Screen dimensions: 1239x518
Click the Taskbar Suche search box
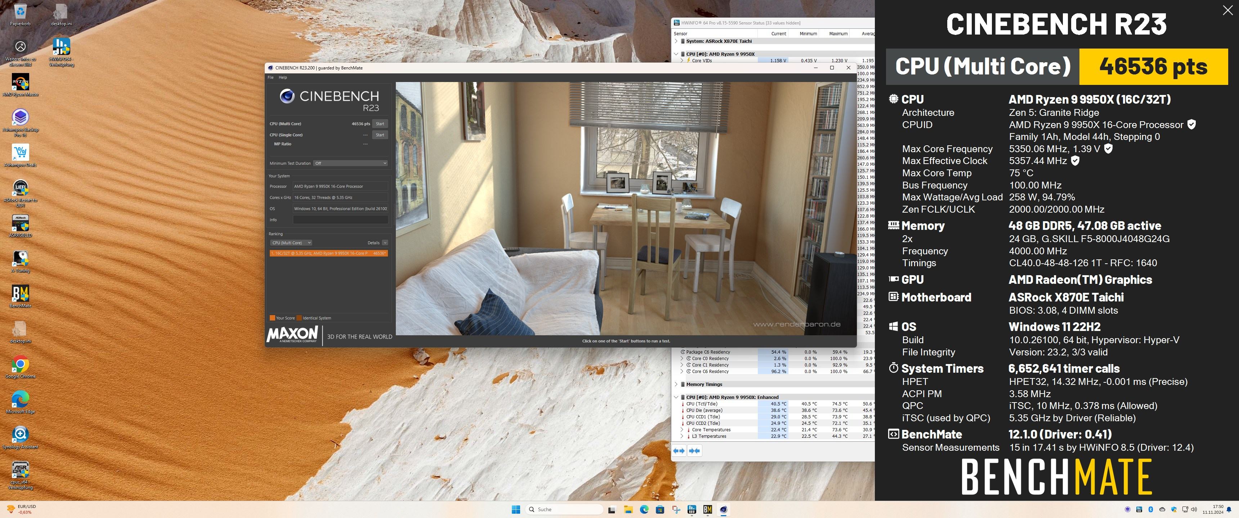pos(564,509)
